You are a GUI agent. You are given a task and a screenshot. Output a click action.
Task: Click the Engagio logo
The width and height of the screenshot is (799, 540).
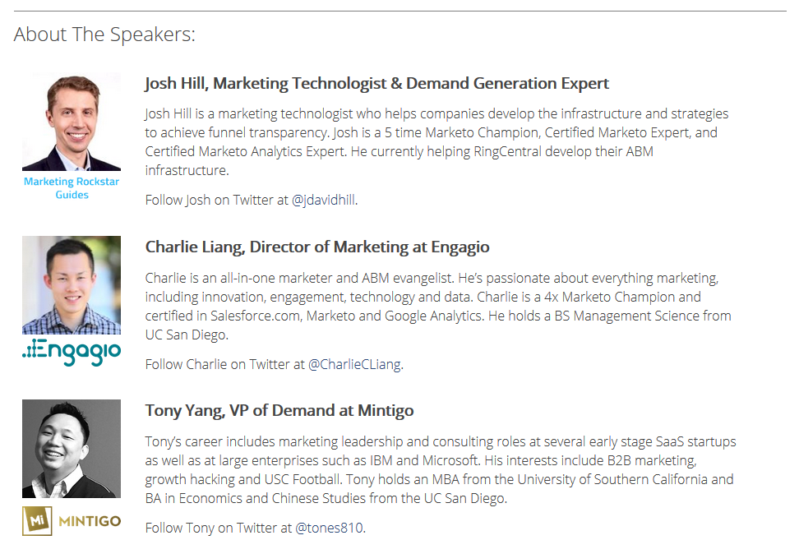(x=72, y=352)
